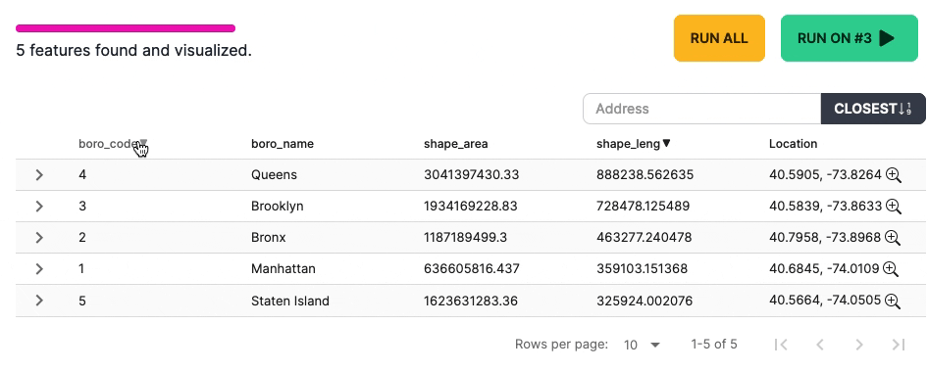Click the '5 features found and visualized.' message
This screenshot has width=928, height=372.
pos(133,51)
